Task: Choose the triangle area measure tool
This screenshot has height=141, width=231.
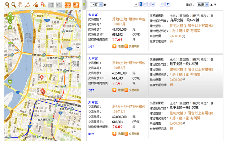Action: click(x=27, y=5)
